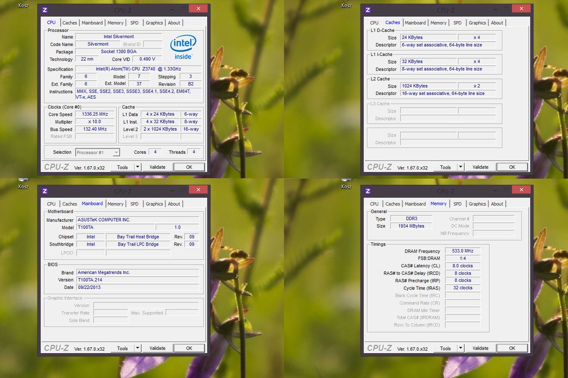Click the CPU-Z logo icon in Memory tab window title bar

[368, 191]
